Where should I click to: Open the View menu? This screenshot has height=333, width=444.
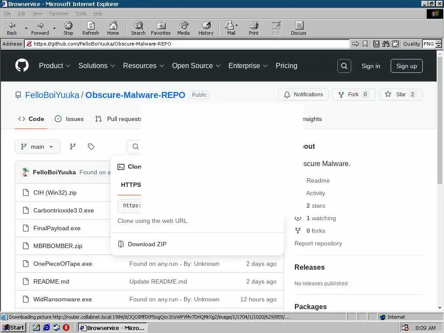(x=37, y=13)
